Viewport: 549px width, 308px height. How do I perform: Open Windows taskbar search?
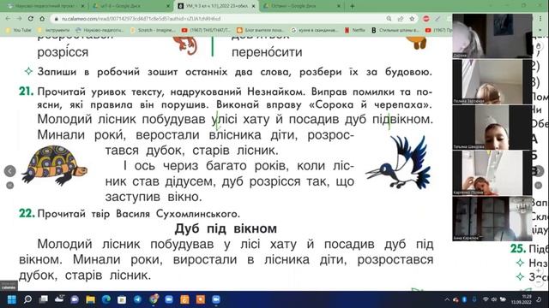[x=27, y=299]
